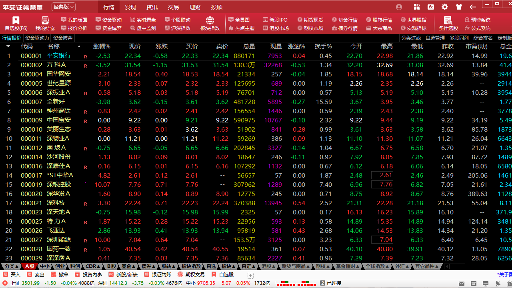Open 债券行情 toolbar item

(x=344, y=28)
